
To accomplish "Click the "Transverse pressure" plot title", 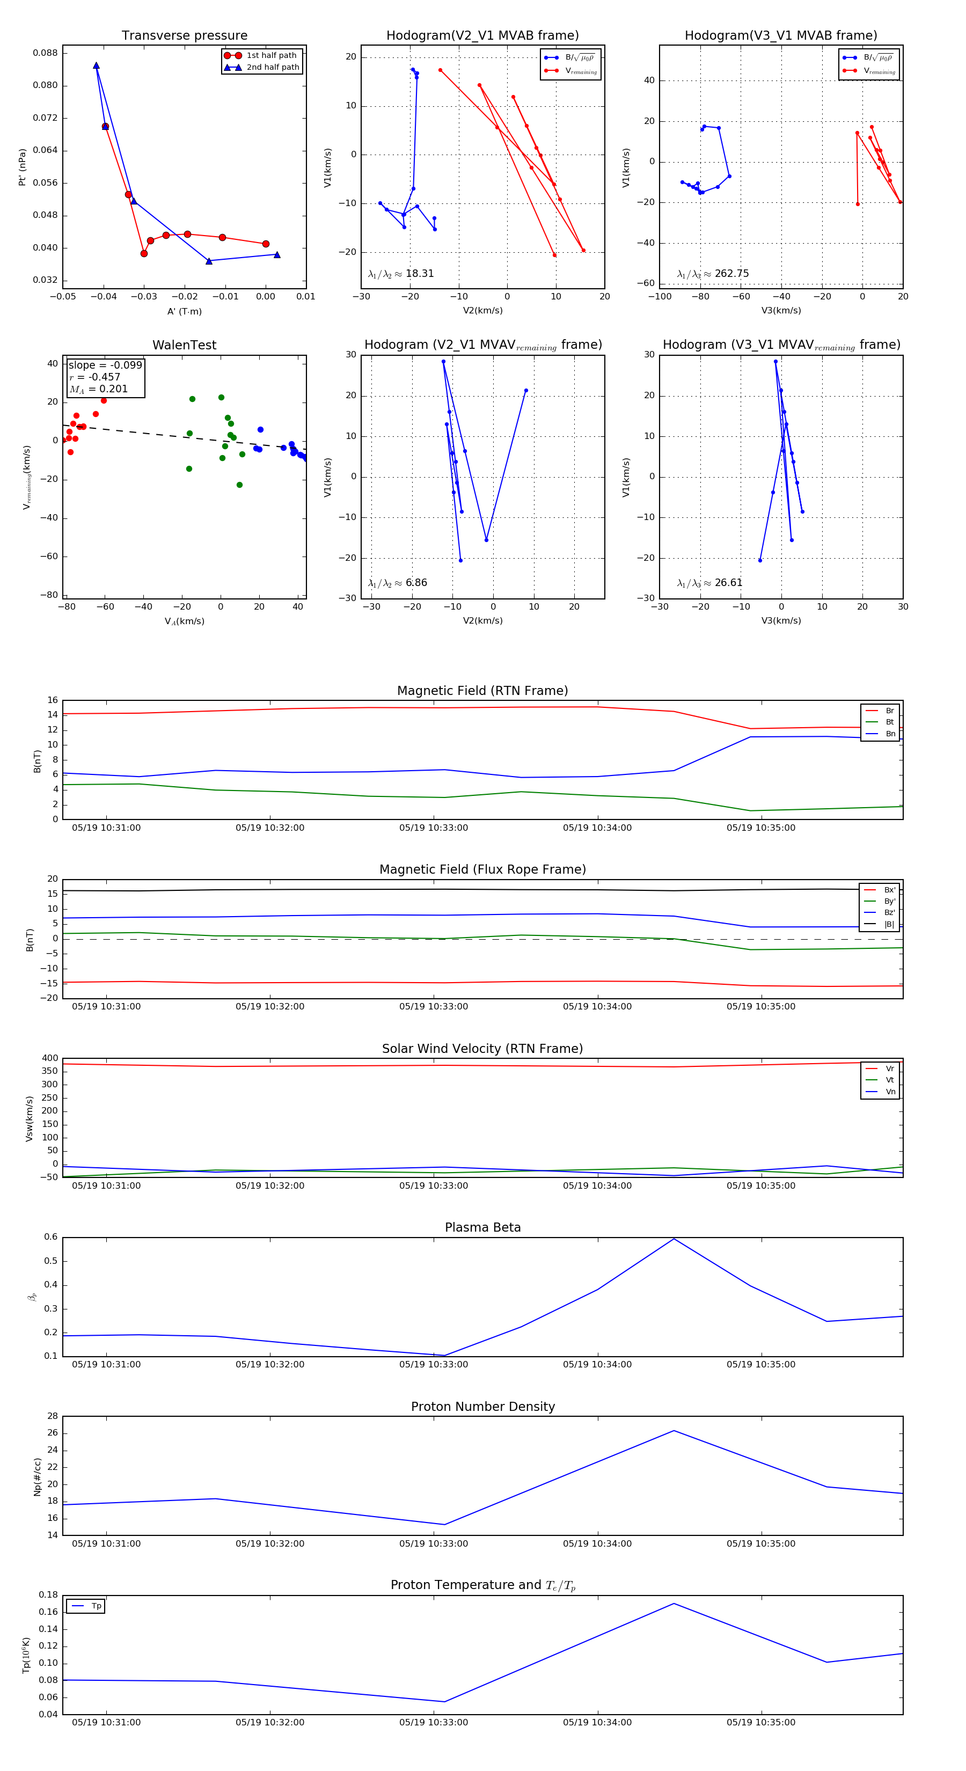I will pyautogui.click(x=184, y=36).
